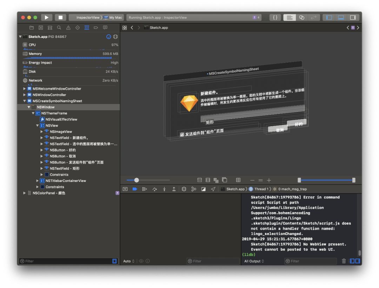Viewport: 379px width, 288px height.
Task: Toggle the left navigator panel
Action: coord(329,18)
